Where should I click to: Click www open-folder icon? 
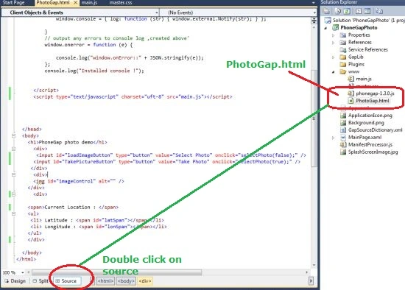click(343, 71)
